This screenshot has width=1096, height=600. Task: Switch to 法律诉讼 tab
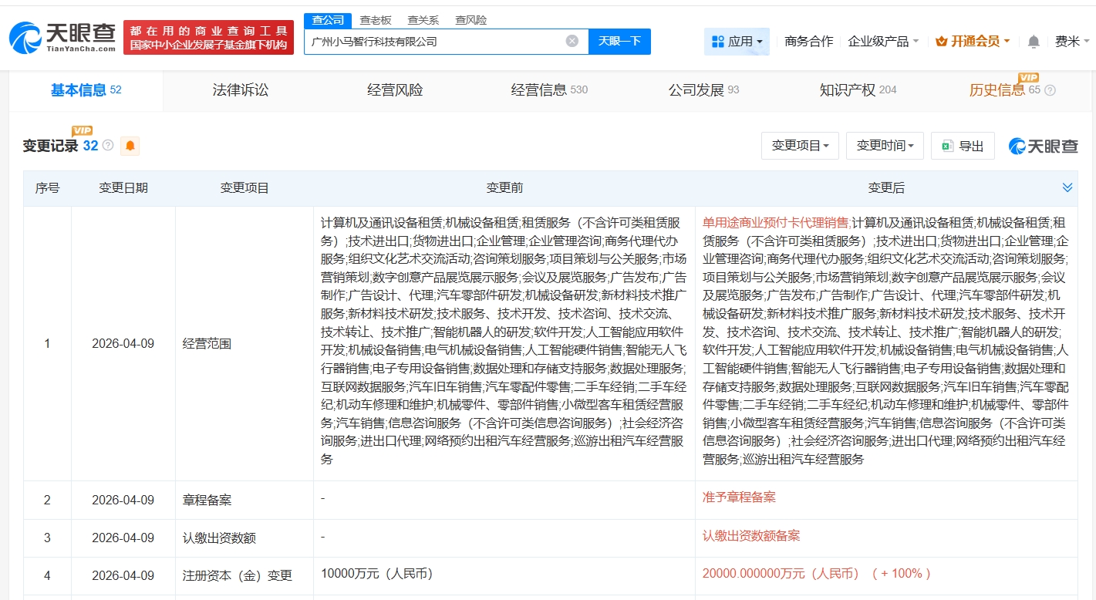(241, 90)
